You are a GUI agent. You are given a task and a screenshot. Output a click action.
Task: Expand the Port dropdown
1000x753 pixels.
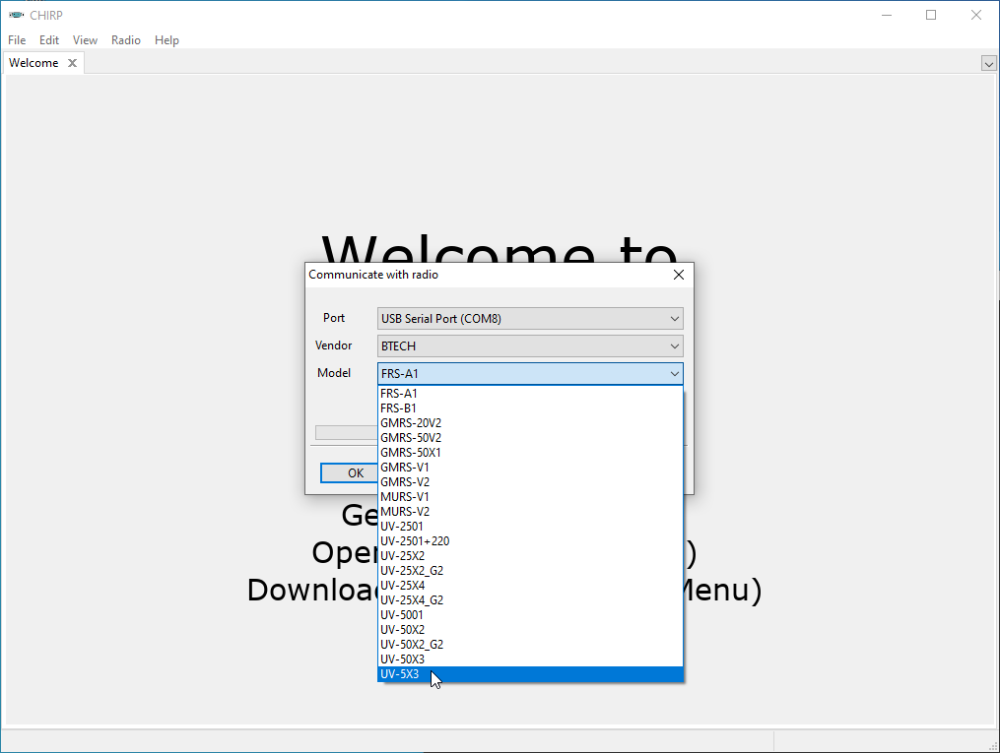(530, 319)
